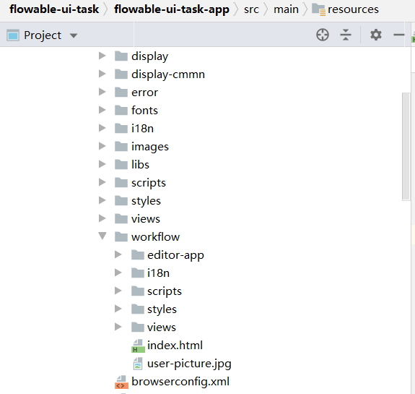The image size is (415, 394).
Task: Click the Project window icon
Action: click(x=13, y=35)
